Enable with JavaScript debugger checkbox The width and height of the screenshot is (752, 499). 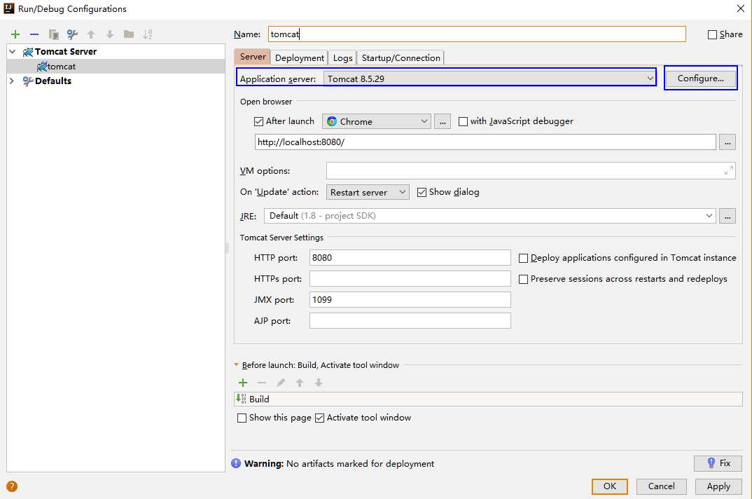[x=463, y=121]
